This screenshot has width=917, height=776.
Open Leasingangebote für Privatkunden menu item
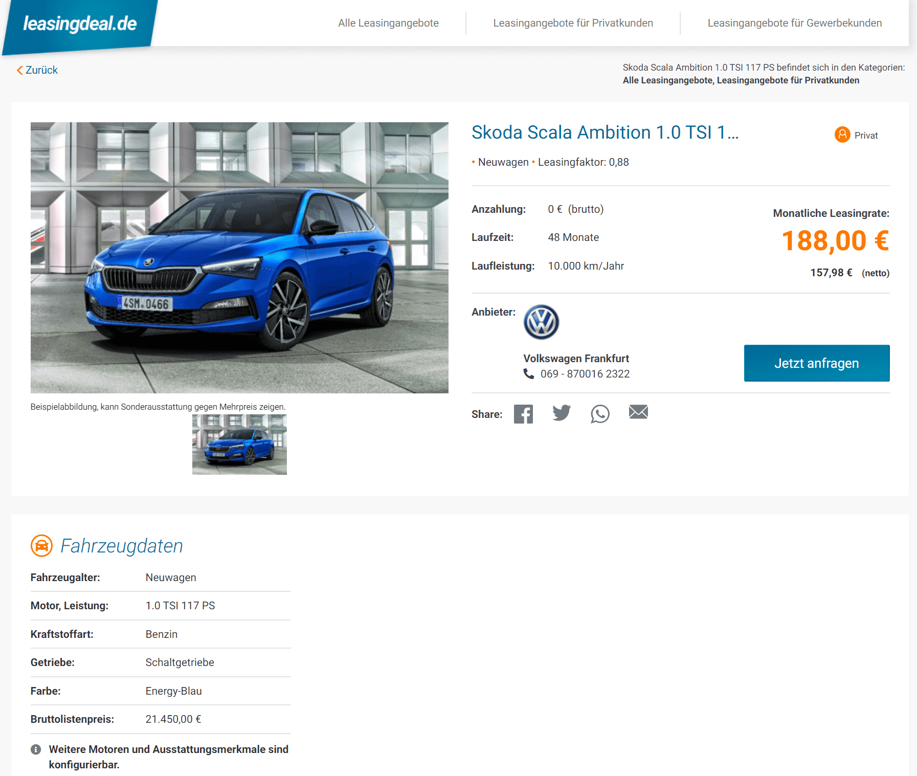point(573,23)
